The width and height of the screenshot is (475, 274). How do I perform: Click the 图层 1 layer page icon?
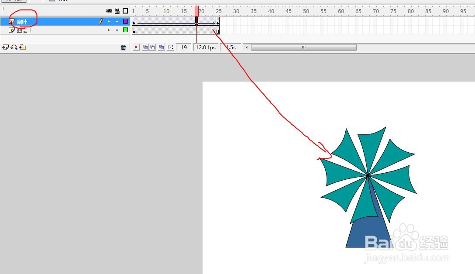[11, 30]
